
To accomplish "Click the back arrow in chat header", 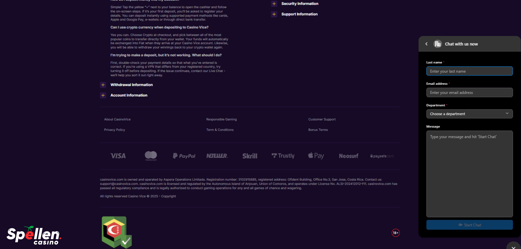I will click(427, 44).
